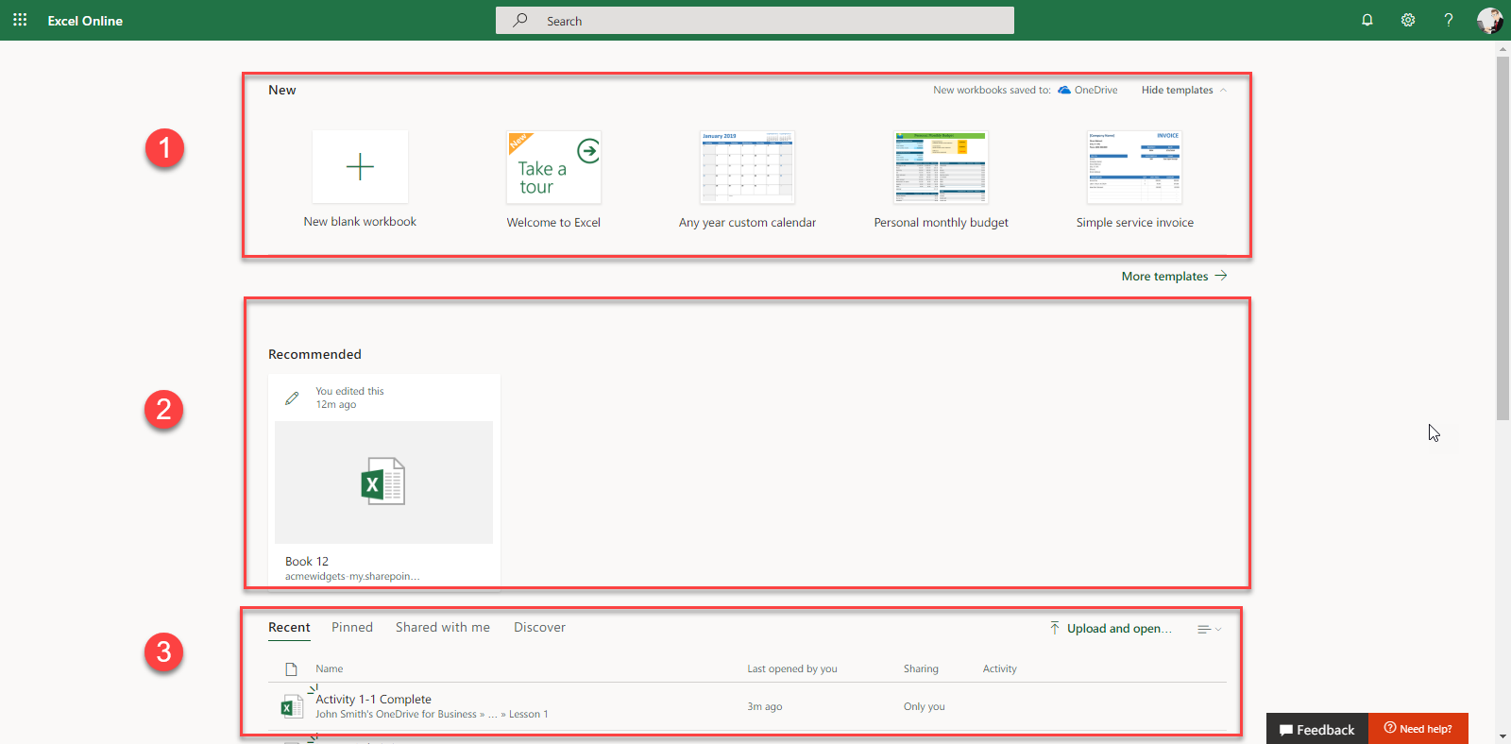Viewport: 1511px width, 744px height.
Task: Open Book 12 from Recommended
Action: [383, 482]
